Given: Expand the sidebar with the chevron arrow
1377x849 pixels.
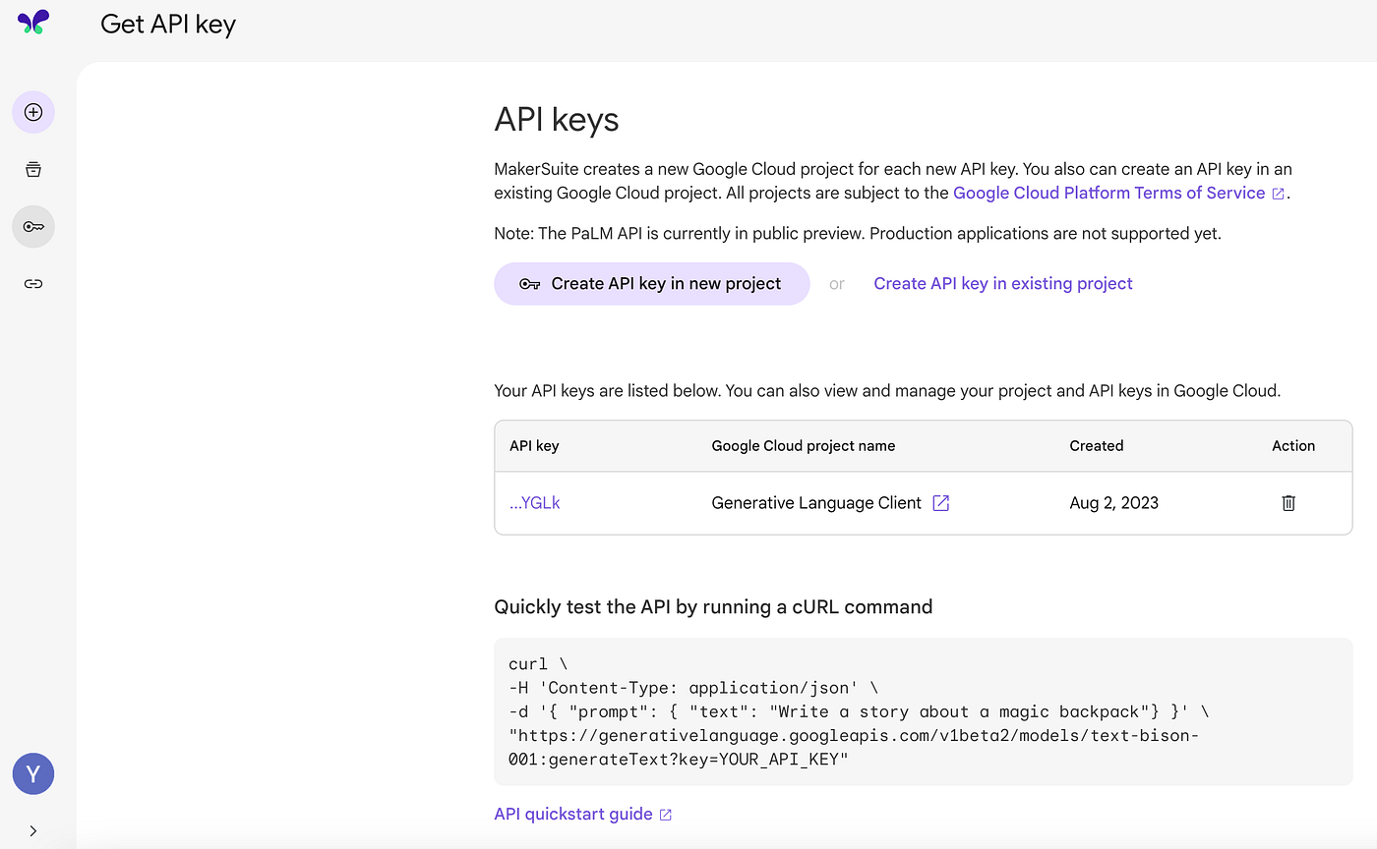Looking at the screenshot, I should tap(33, 830).
